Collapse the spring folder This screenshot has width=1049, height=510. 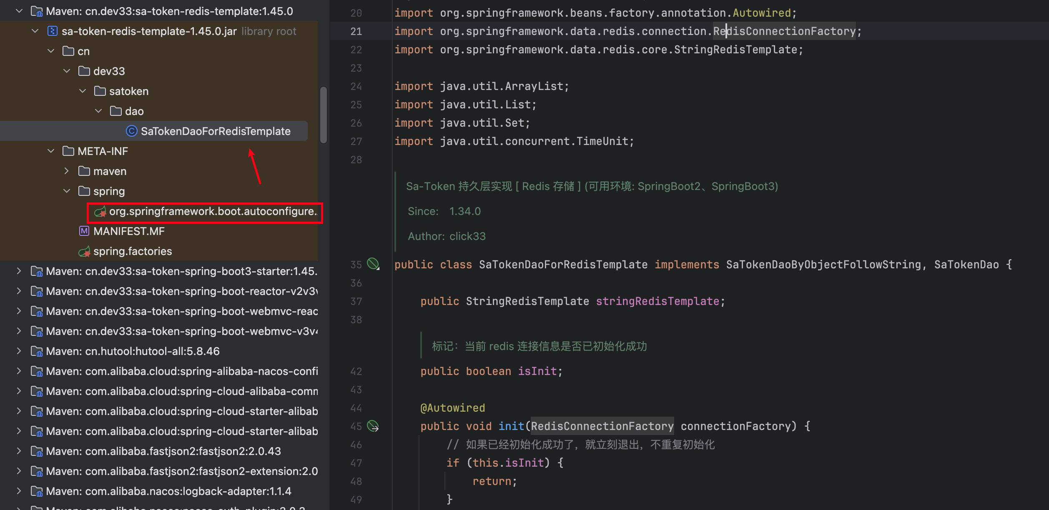tap(67, 191)
